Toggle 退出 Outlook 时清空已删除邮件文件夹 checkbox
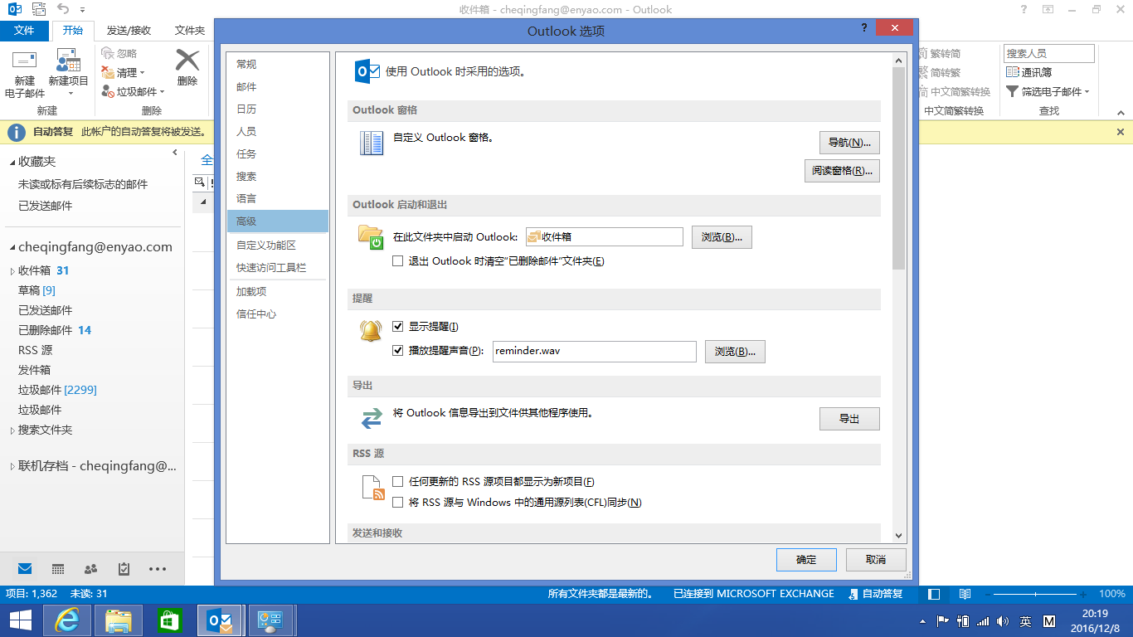The height and width of the screenshot is (637, 1133). (398, 261)
